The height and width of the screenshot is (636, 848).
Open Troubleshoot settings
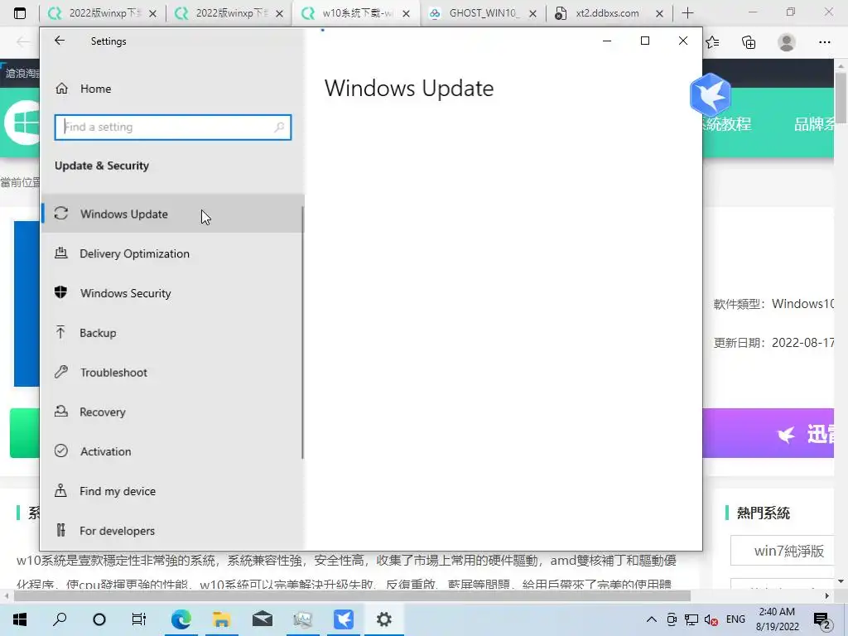pos(172,372)
